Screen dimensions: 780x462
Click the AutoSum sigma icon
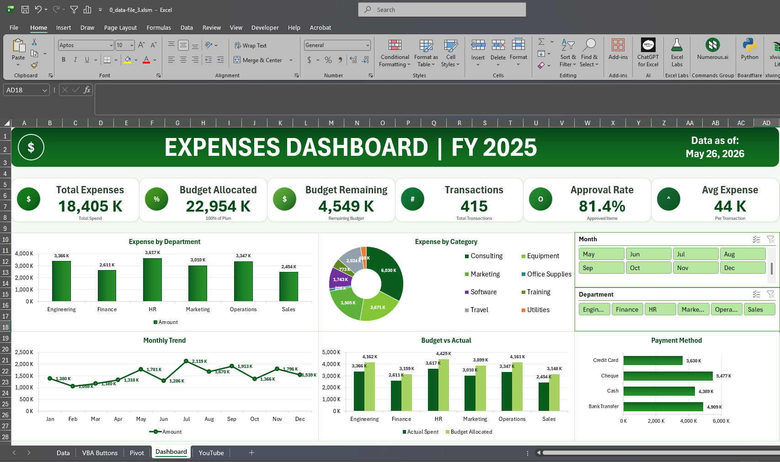pyautogui.click(x=541, y=42)
